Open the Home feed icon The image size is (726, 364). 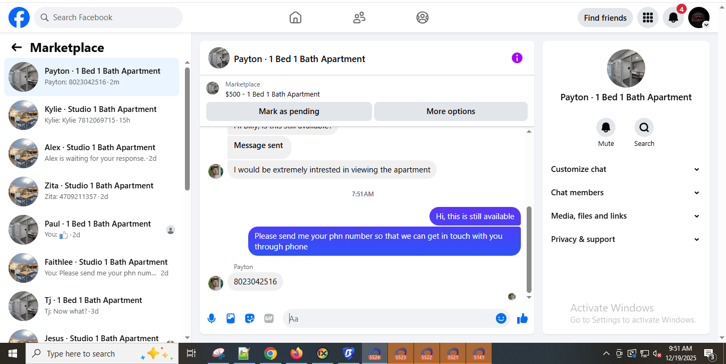click(296, 18)
